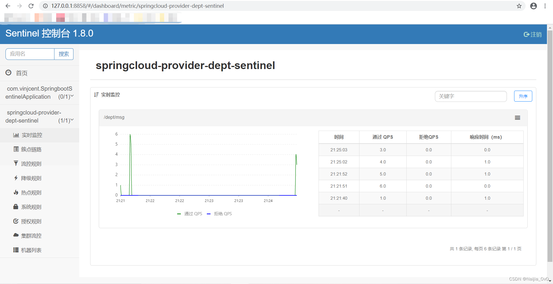Screen dimensions: 553x284
Task: Click the 首页 dashboard icon
Action: (9, 73)
